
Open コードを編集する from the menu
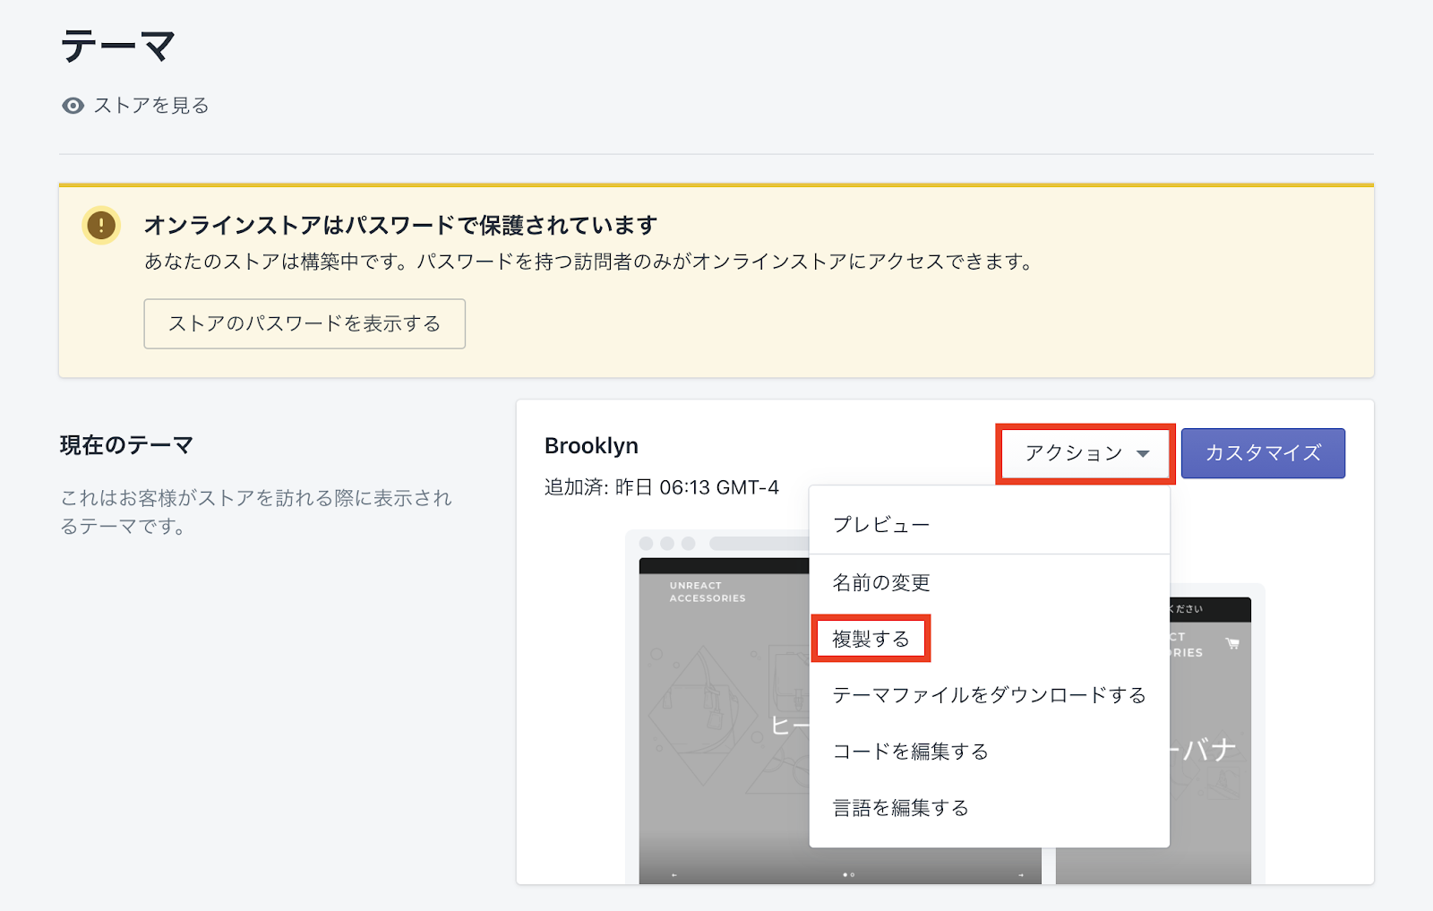[910, 752]
